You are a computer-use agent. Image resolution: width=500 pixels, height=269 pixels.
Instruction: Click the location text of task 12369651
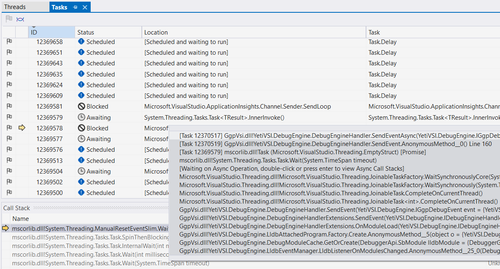point(186,52)
